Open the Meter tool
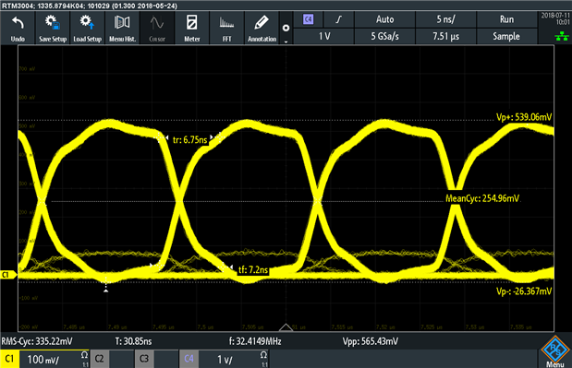The width and height of the screenshot is (572, 368). click(x=192, y=28)
